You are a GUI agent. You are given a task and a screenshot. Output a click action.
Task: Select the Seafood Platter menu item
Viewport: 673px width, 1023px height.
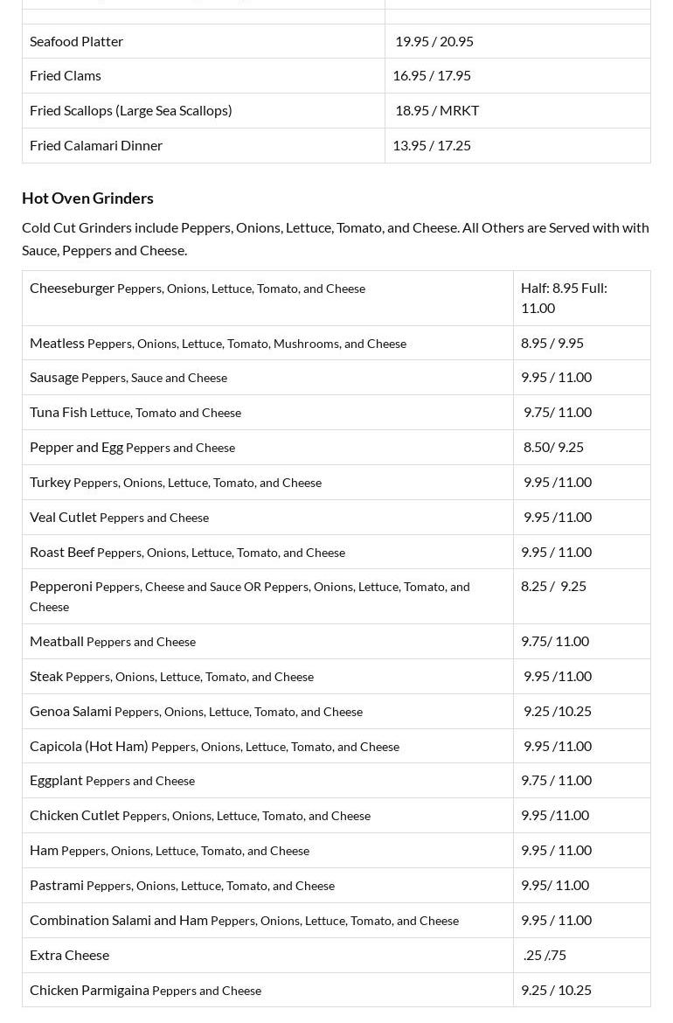point(76,41)
